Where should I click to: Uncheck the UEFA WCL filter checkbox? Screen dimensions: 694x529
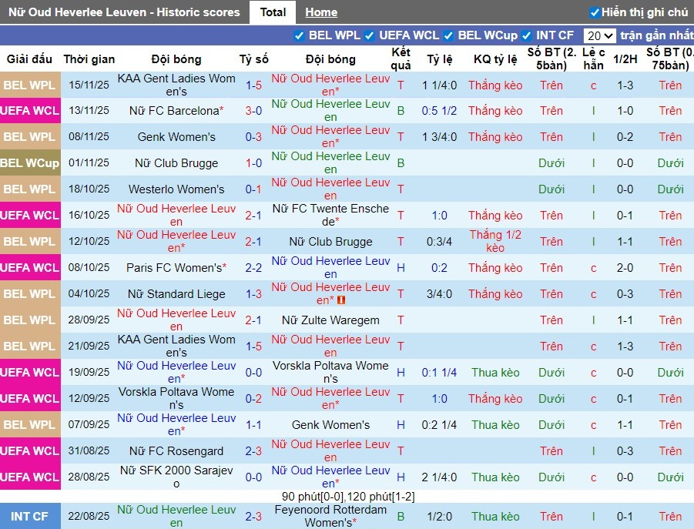pyautogui.click(x=370, y=35)
